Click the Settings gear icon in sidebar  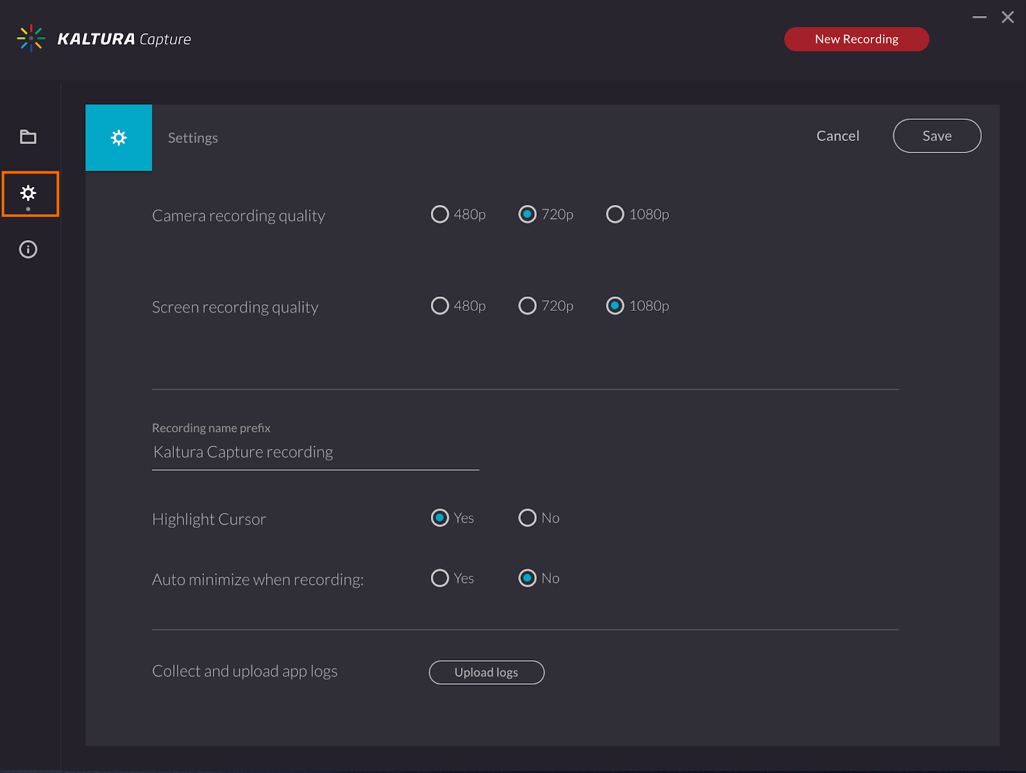28,193
